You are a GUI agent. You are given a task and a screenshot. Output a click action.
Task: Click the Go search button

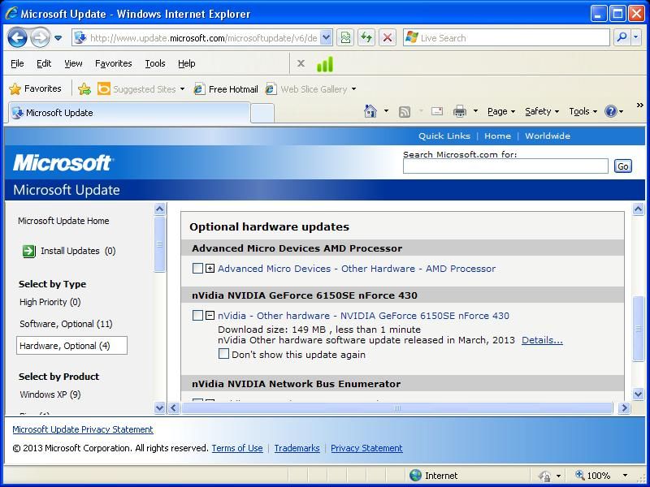(622, 166)
